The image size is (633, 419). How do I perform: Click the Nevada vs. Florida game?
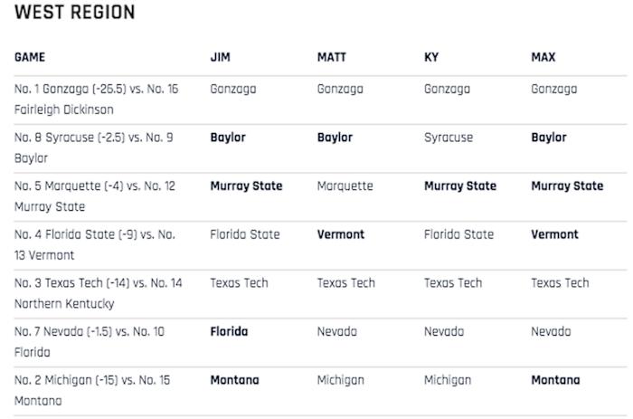point(89,341)
